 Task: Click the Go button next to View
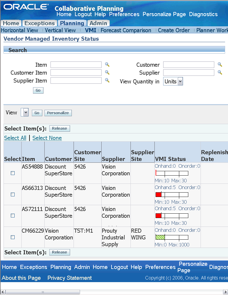[37, 113]
